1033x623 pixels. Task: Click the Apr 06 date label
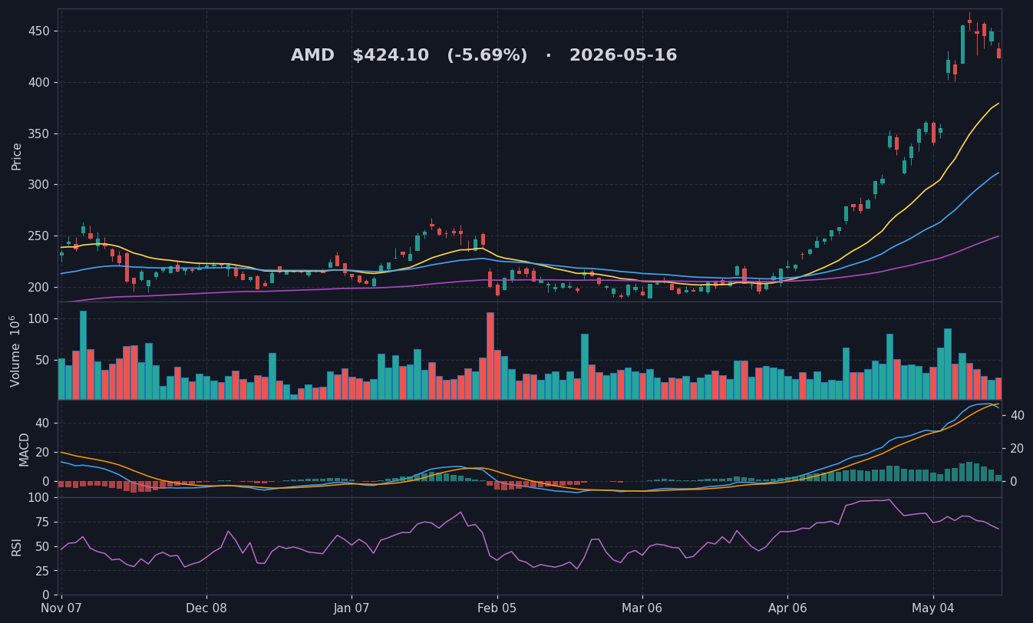click(787, 608)
